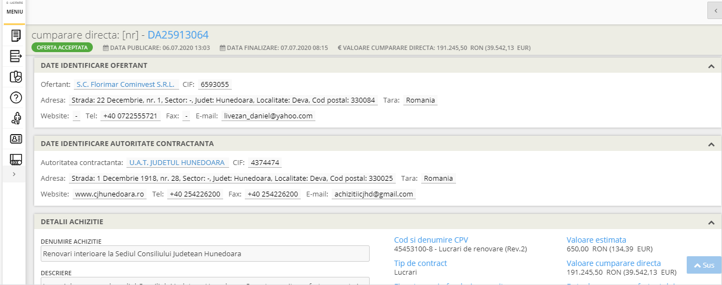Click the DA25913064 purchase number
The width and height of the screenshot is (722, 285).
(178, 35)
